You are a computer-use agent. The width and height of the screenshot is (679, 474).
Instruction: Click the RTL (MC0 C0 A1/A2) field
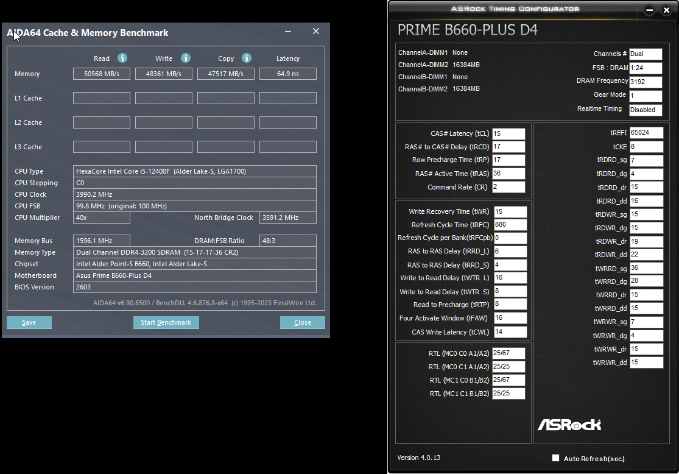[x=509, y=353]
